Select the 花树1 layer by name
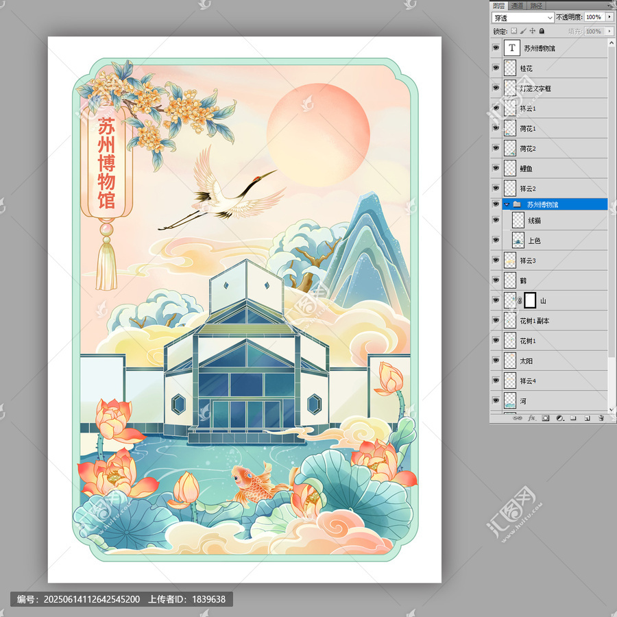Image resolution: width=617 pixels, height=617 pixels. tap(528, 341)
